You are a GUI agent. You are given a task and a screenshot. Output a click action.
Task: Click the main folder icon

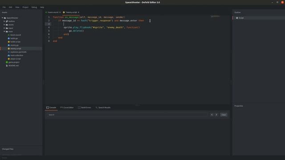tap(7, 32)
